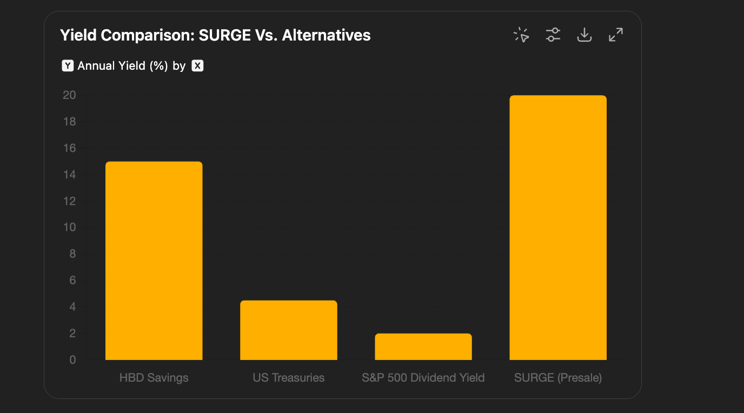Click the chart title text
Viewport: 744px width, 413px height.
coord(215,35)
